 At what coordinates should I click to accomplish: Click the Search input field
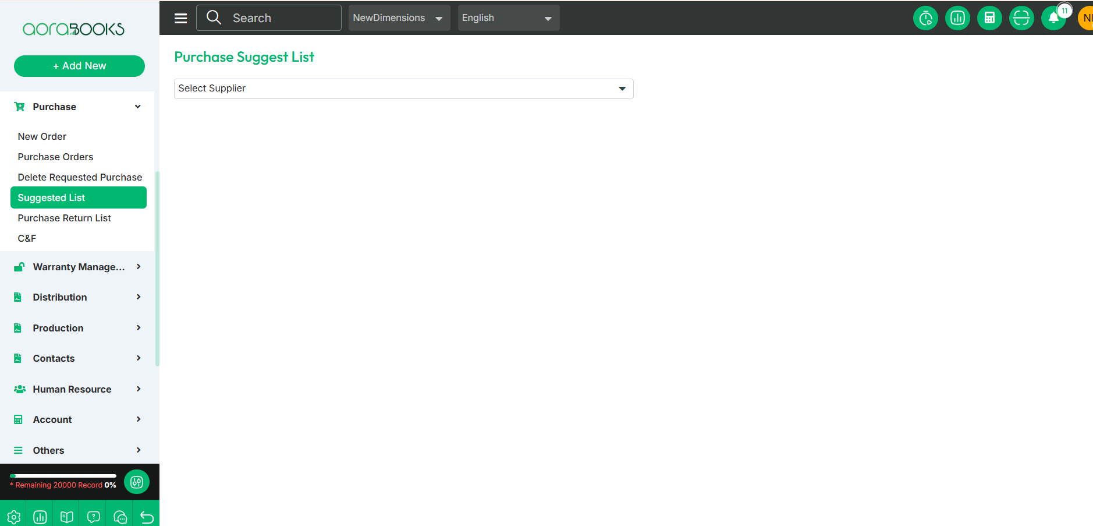[x=269, y=18]
